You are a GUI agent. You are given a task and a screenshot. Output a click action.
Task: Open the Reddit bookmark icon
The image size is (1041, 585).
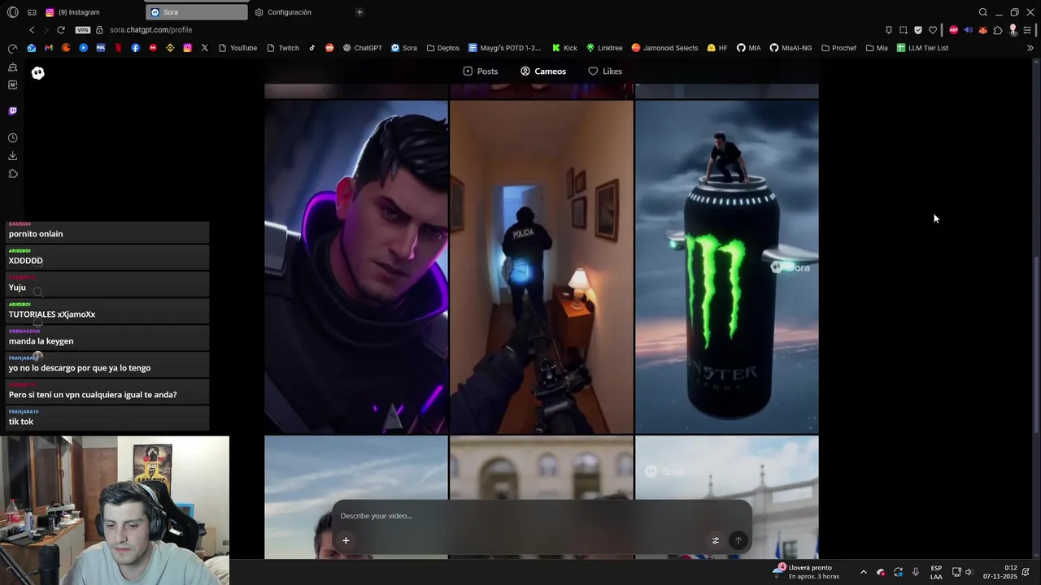pos(329,48)
